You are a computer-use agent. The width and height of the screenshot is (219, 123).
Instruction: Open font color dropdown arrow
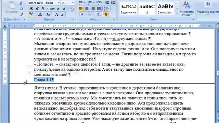[44, 14]
